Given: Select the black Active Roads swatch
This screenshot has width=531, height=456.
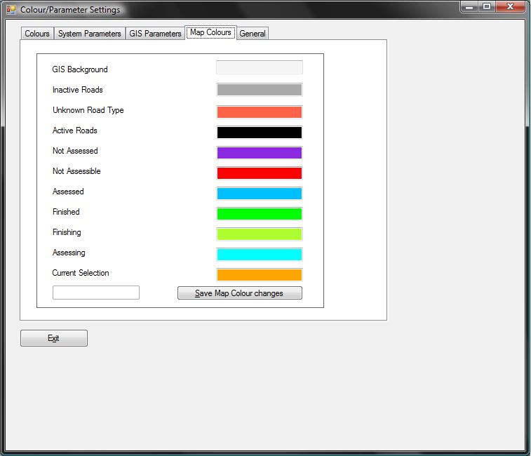Looking at the screenshot, I should [259, 132].
